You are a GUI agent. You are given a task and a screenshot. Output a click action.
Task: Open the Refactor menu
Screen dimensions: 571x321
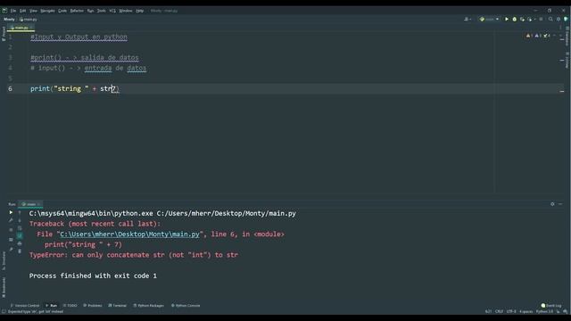pos(77,11)
